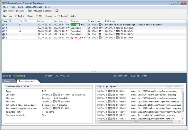Screen dimensions: 188x130
Task: Click Canceled status of task 4
Action: click(x=75, y=28)
